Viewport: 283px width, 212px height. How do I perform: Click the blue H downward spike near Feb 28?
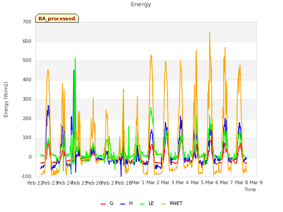(121, 175)
